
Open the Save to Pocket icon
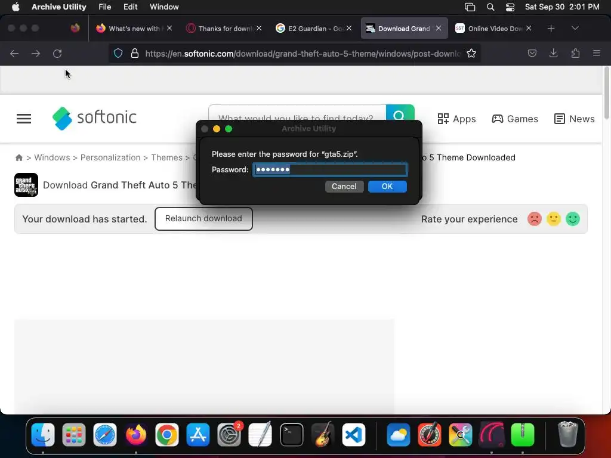pos(532,53)
